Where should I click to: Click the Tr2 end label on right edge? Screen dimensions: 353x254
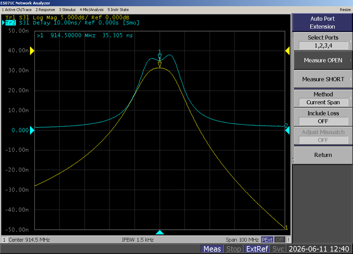coord(286,125)
